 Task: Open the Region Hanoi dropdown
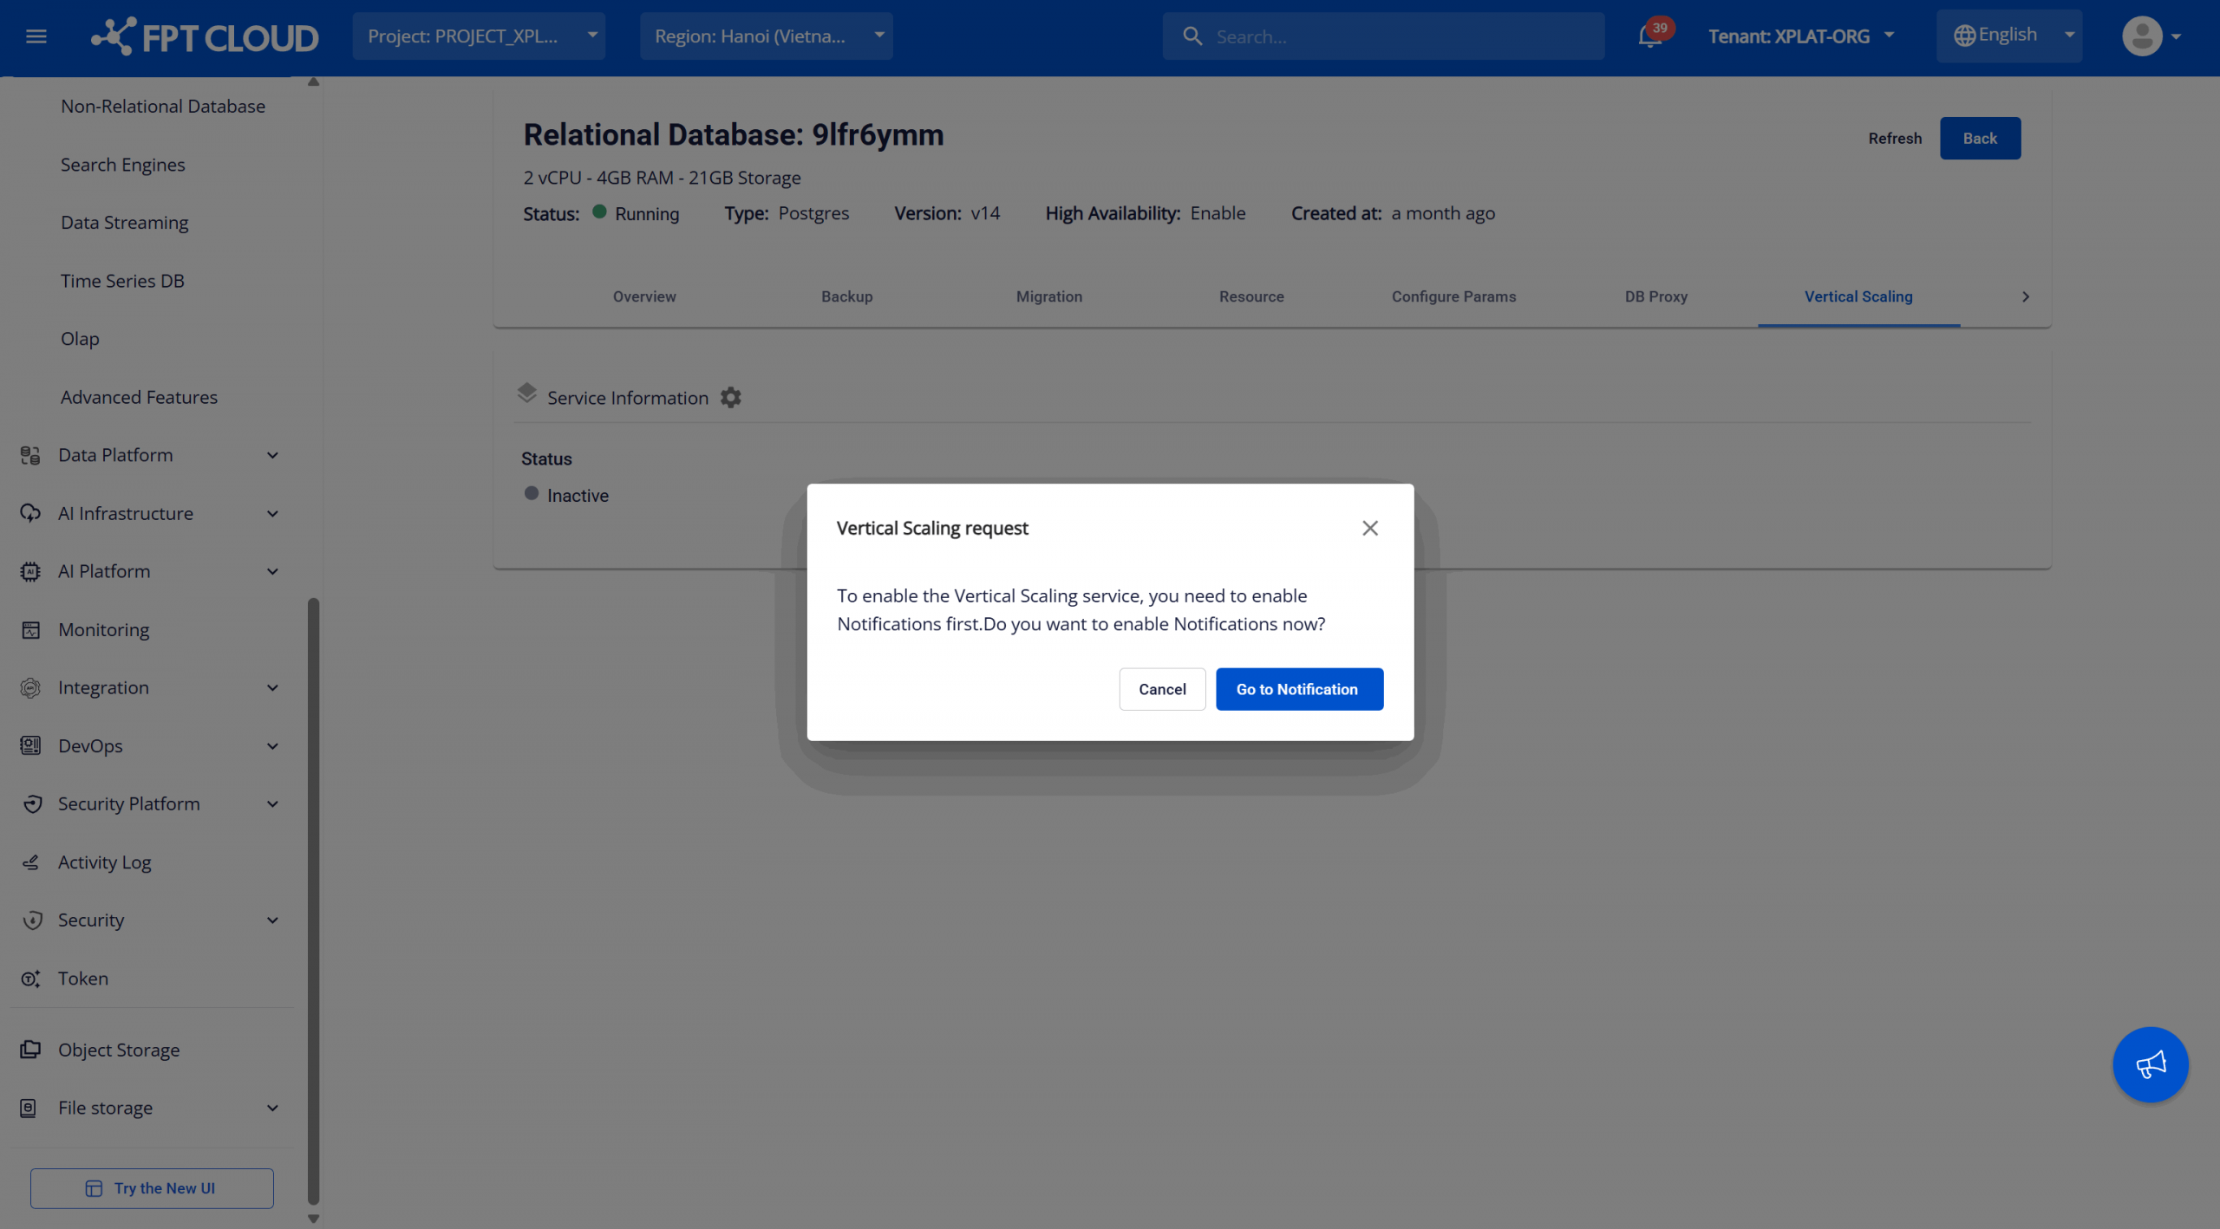pyautogui.click(x=767, y=36)
